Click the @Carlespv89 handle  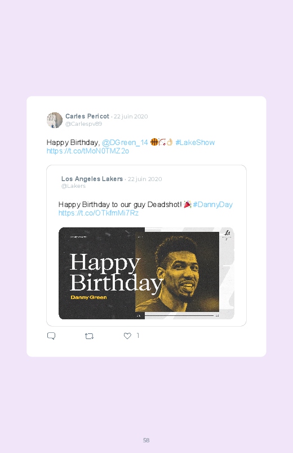(x=83, y=124)
